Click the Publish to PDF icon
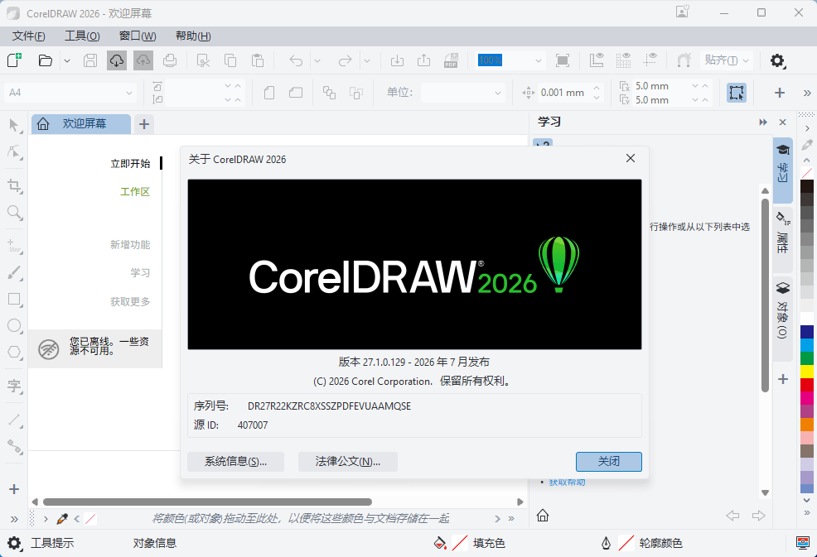 tap(451, 60)
